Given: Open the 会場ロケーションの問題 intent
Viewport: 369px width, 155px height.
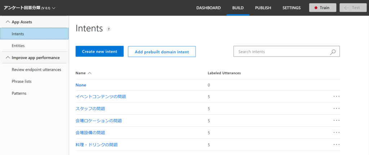Looking at the screenshot, I should (x=99, y=121).
